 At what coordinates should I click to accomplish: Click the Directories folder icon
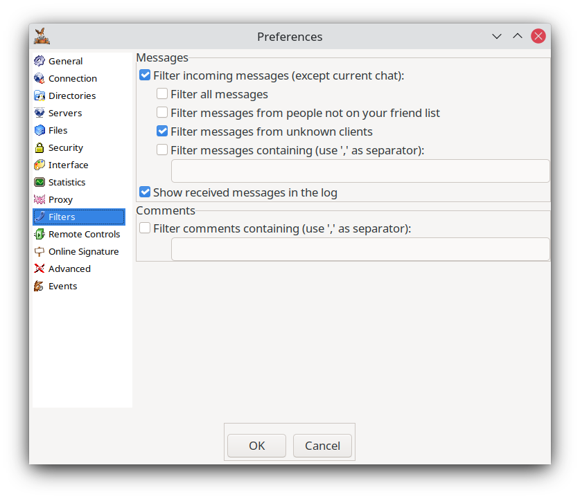click(x=39, y=96)
